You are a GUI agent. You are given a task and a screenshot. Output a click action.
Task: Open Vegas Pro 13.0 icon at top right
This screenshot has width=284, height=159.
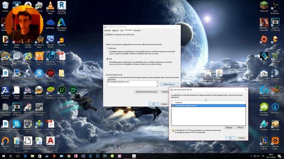click(275, 25)
